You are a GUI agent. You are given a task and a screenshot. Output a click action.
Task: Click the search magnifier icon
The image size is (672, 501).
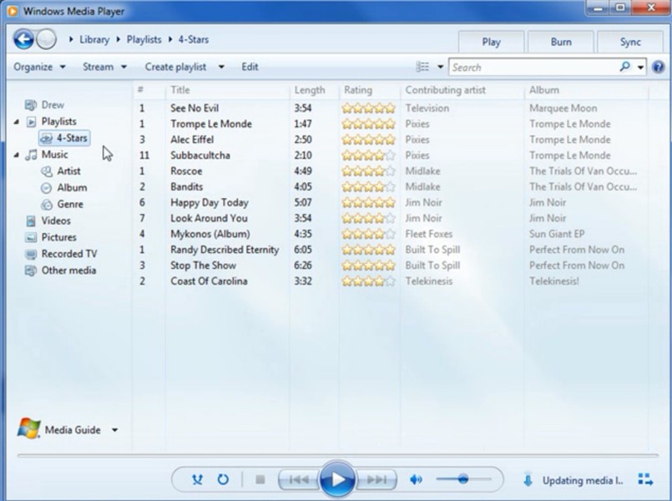click(624, 67)
